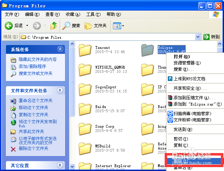This screenshot has height=171, width=224.
Task: Click the e-mail envelope icon in task pane
Action: pyautogui.click(x=13, y=139)
